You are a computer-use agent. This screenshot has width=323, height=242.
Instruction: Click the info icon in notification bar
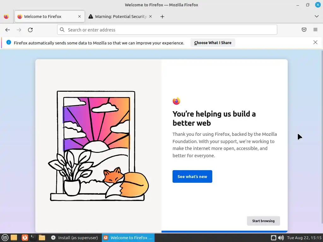(x=9, y=43)
